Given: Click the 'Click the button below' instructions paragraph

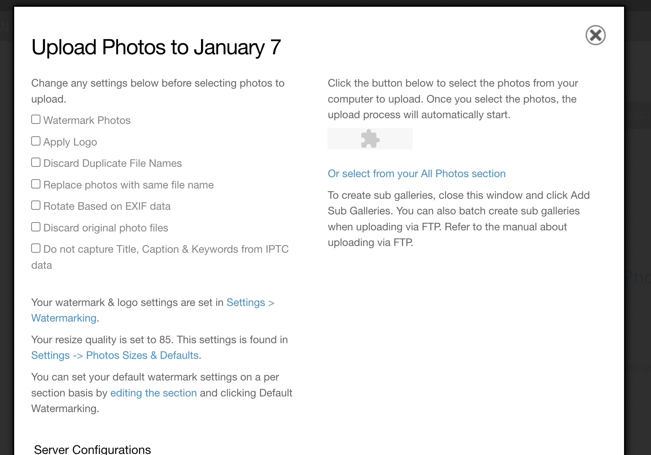Looking at the screenshot, I should pos(453,99).
